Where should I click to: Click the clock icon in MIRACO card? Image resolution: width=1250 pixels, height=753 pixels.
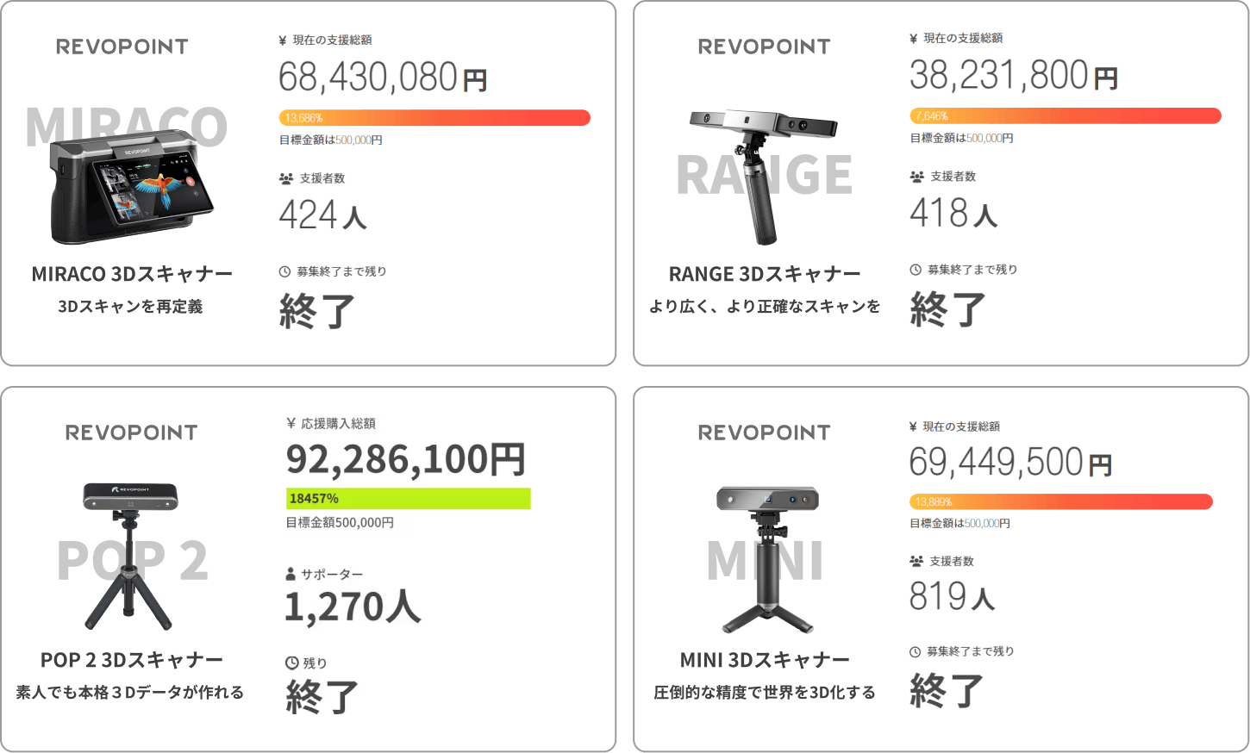pyautogui.click(x=285, y=271)
